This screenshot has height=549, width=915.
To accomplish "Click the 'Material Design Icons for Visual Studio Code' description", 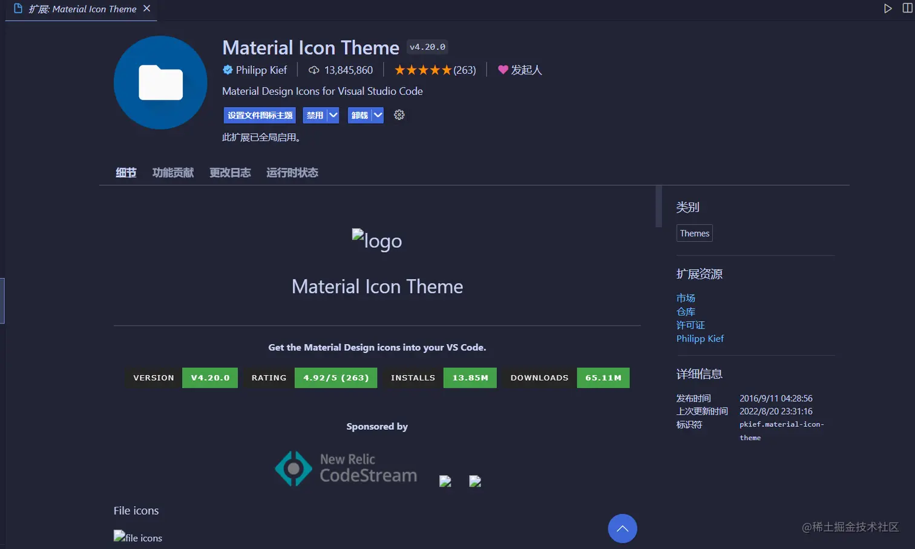I will coord(323,91).
